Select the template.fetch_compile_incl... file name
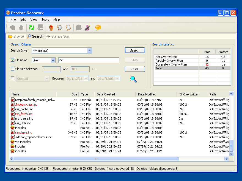 click(35, 100)
